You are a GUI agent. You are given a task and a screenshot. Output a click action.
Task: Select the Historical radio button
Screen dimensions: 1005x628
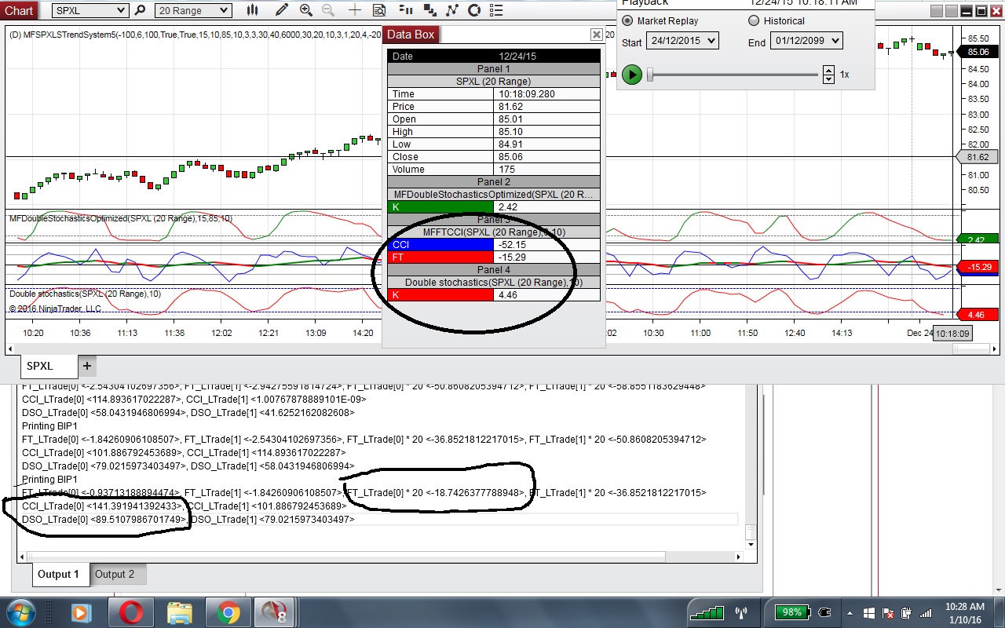[x=754, y=21]
